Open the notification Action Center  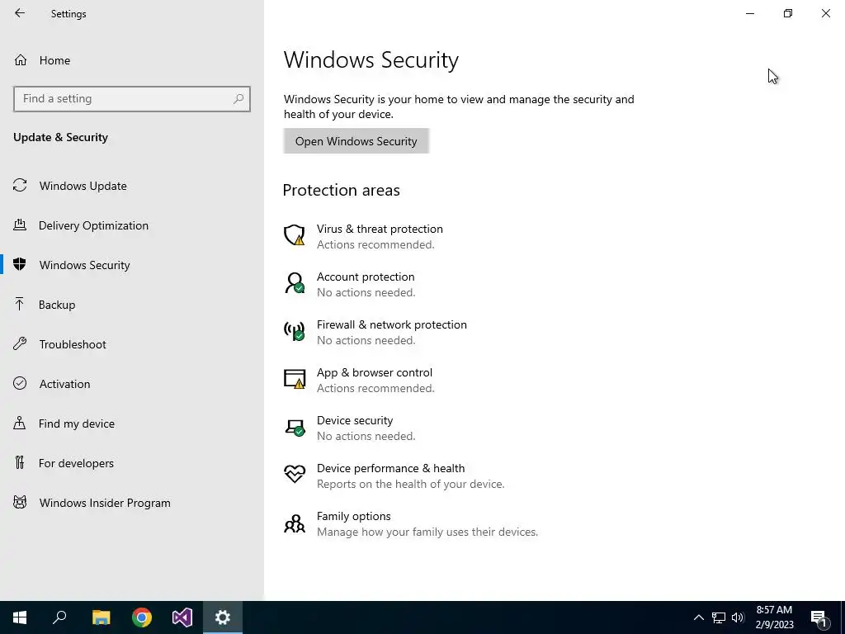point(819,617)
